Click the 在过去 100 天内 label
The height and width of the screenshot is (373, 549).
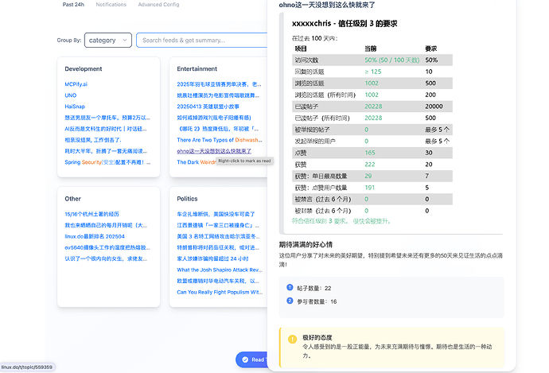coord(314,38)
